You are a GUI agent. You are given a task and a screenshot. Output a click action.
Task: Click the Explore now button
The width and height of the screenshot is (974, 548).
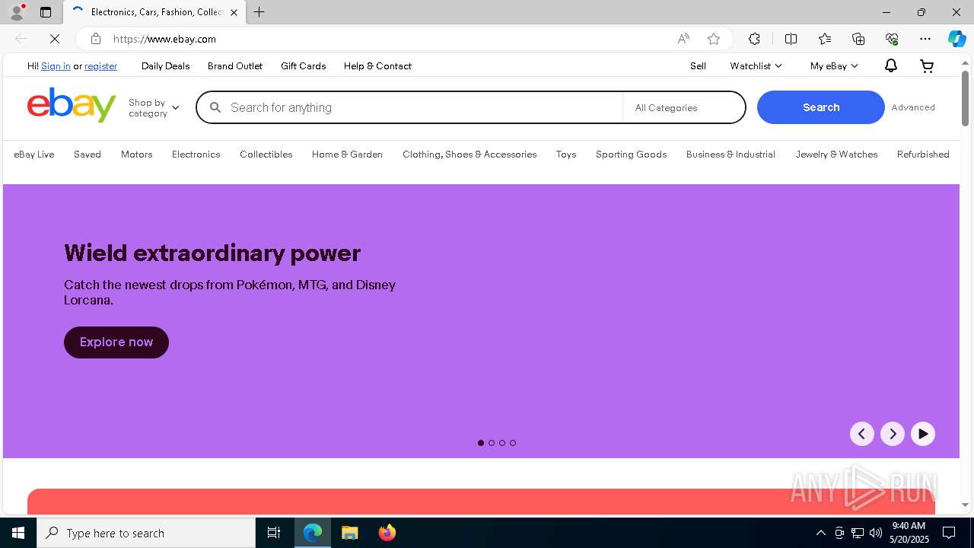[x=116, y=342]
